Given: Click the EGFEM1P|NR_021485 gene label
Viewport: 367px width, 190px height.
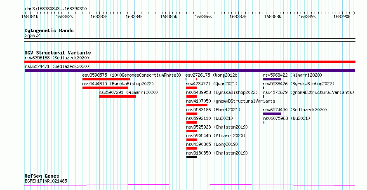Looking at the screenshot, I should pyautogui.click(x=46, y=181).
